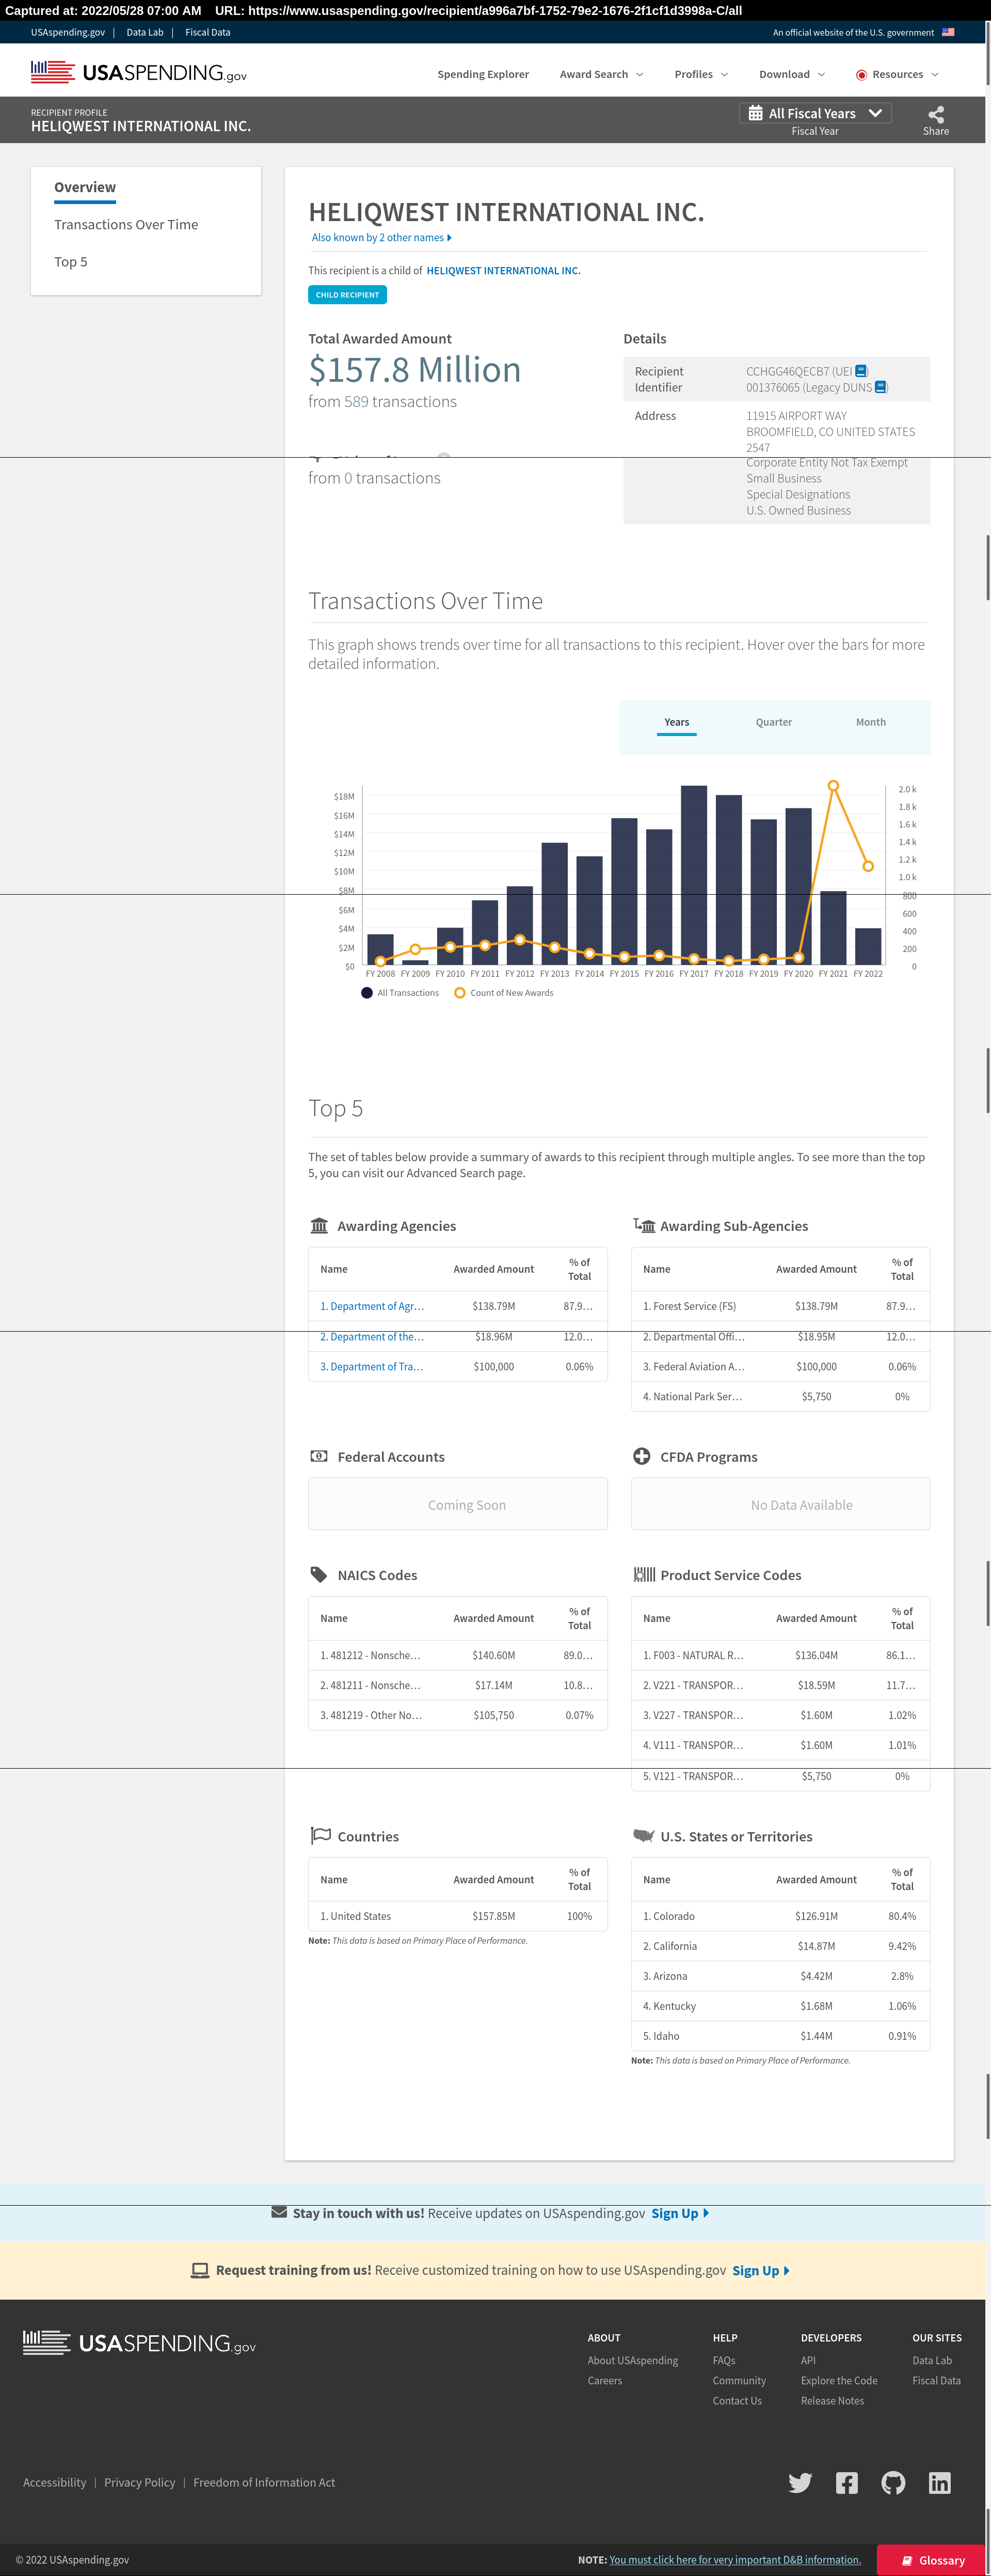
Task: Click the footer USAspending.gov logo
Action: point(139,2343)
